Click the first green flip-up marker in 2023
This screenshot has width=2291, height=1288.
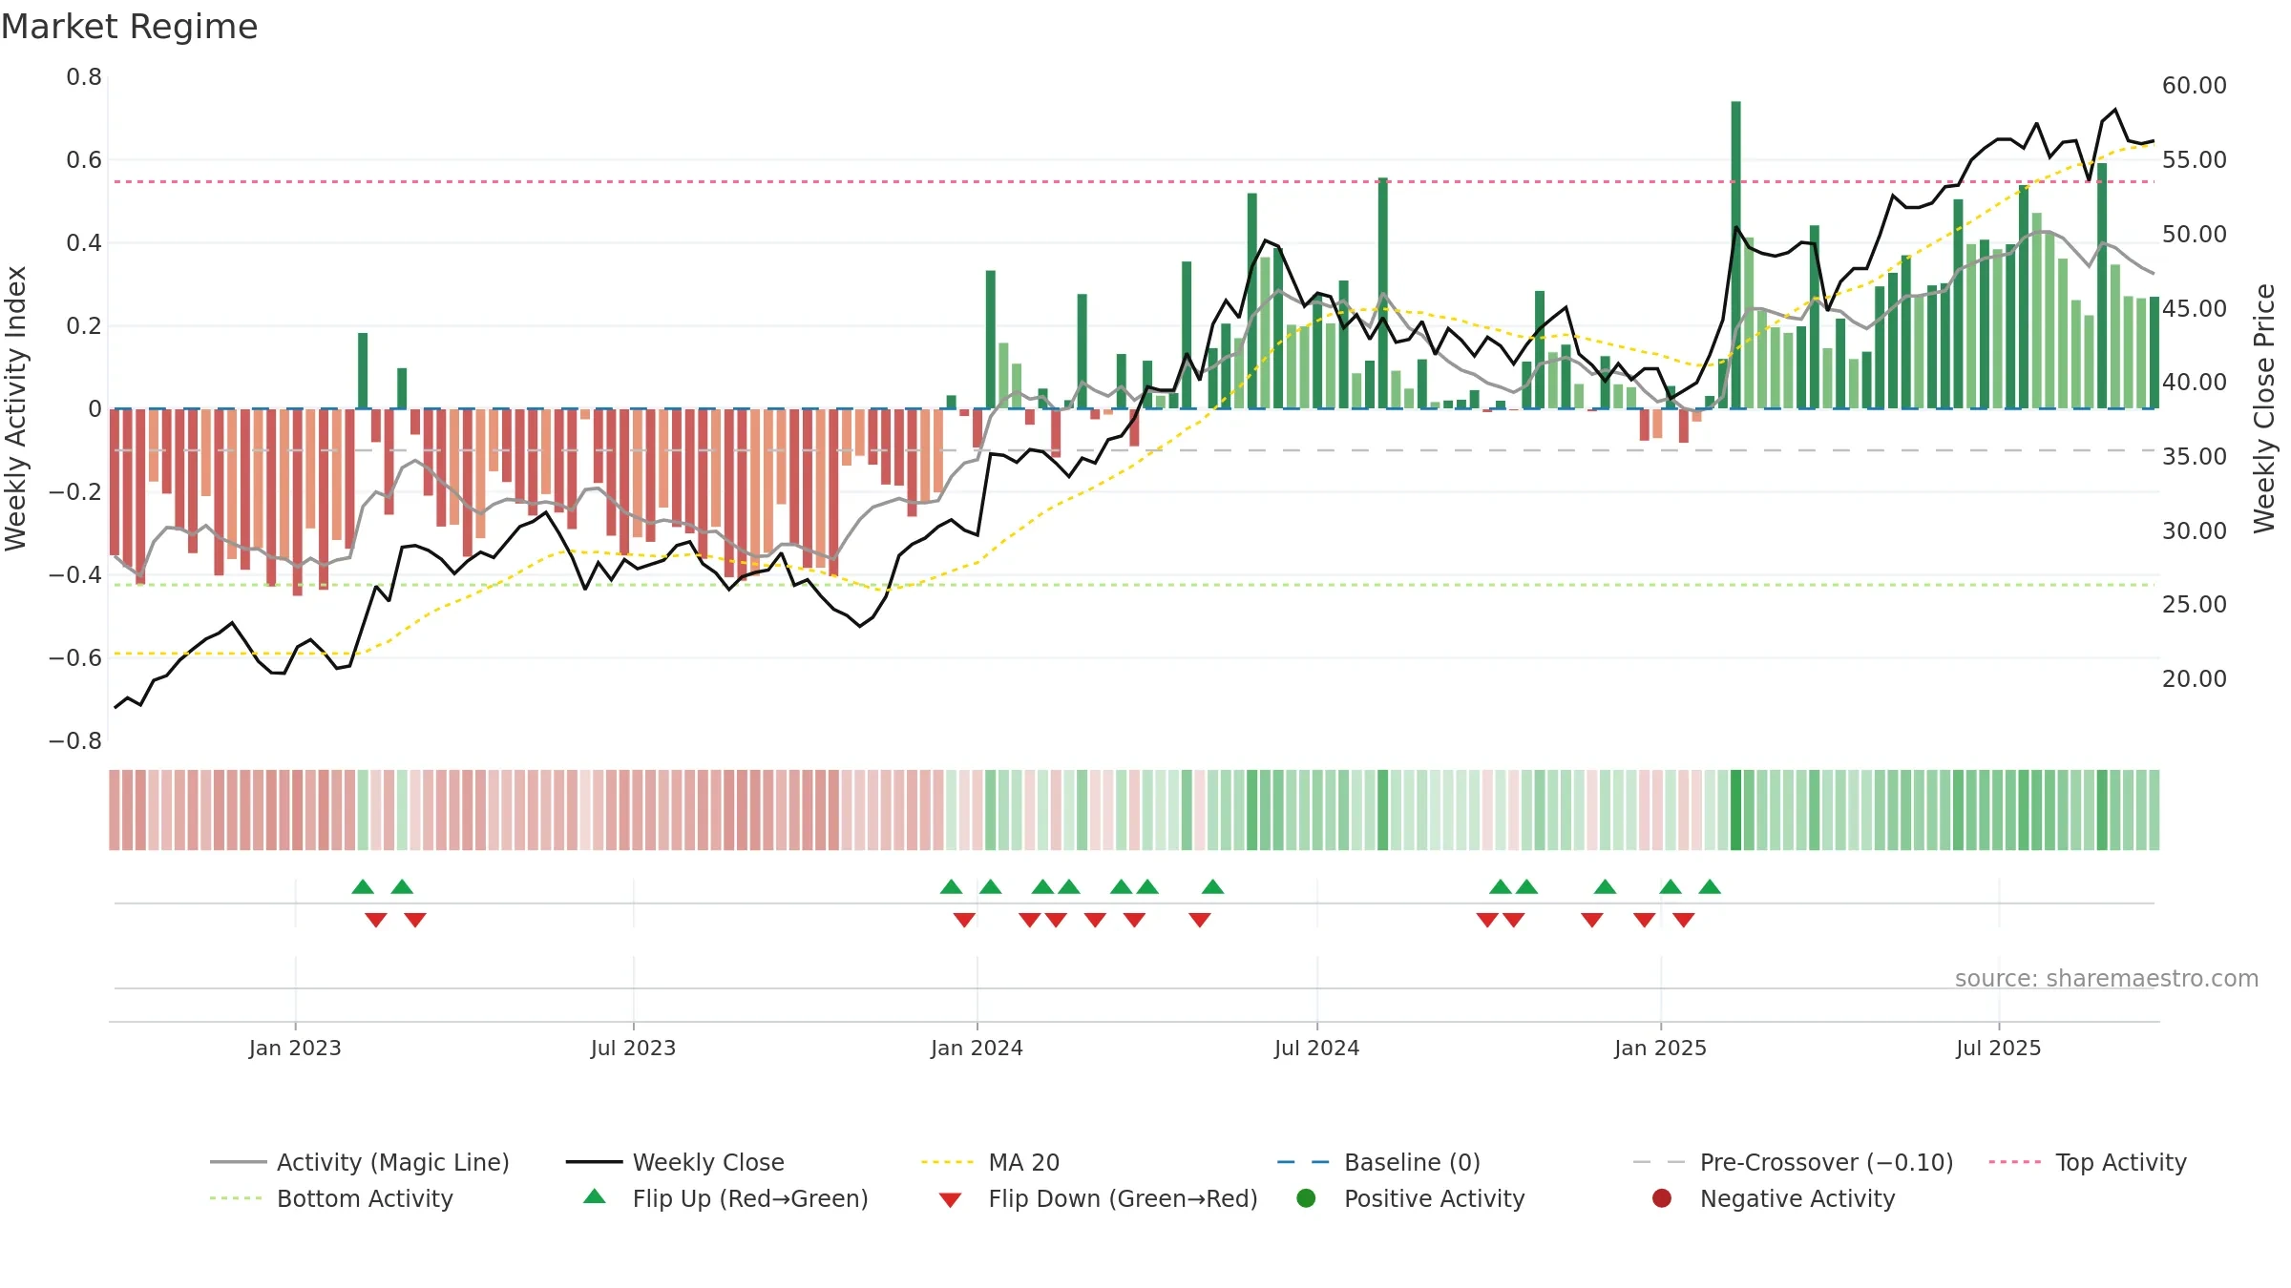[363, 886]
